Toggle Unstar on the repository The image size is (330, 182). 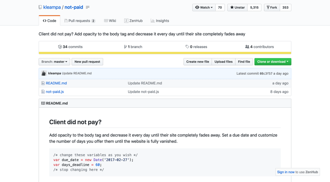[237, 8]
